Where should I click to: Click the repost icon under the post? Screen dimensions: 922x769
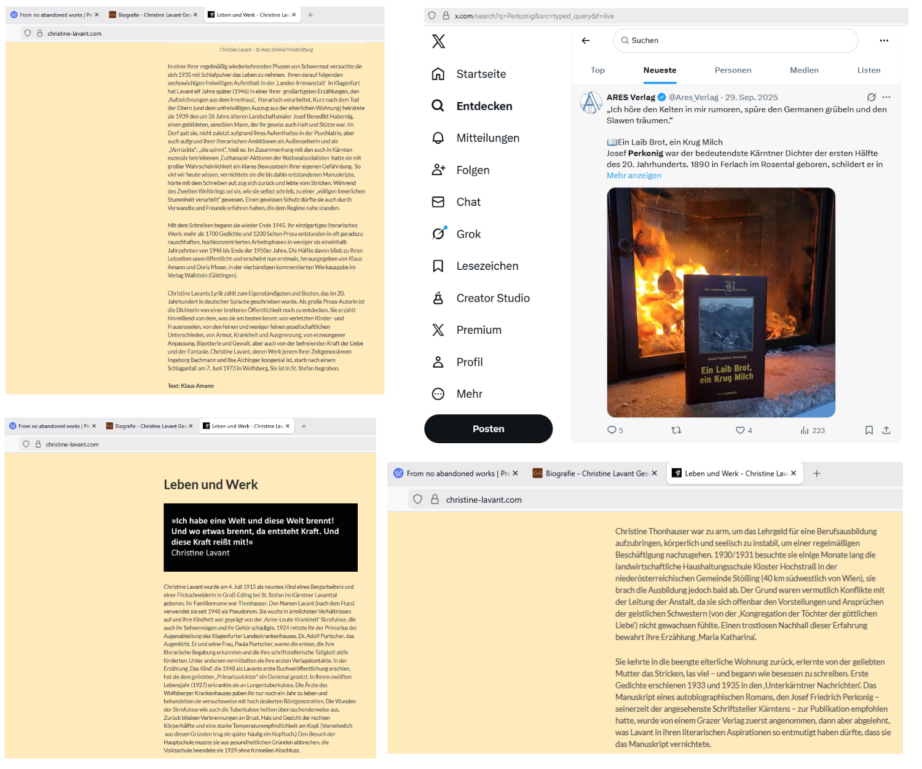676,430
